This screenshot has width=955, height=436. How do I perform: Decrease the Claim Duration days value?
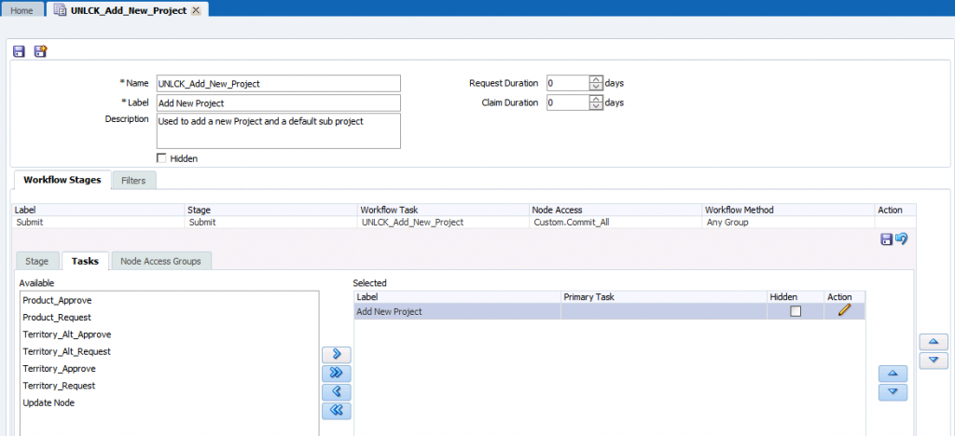tap(596, 107)
